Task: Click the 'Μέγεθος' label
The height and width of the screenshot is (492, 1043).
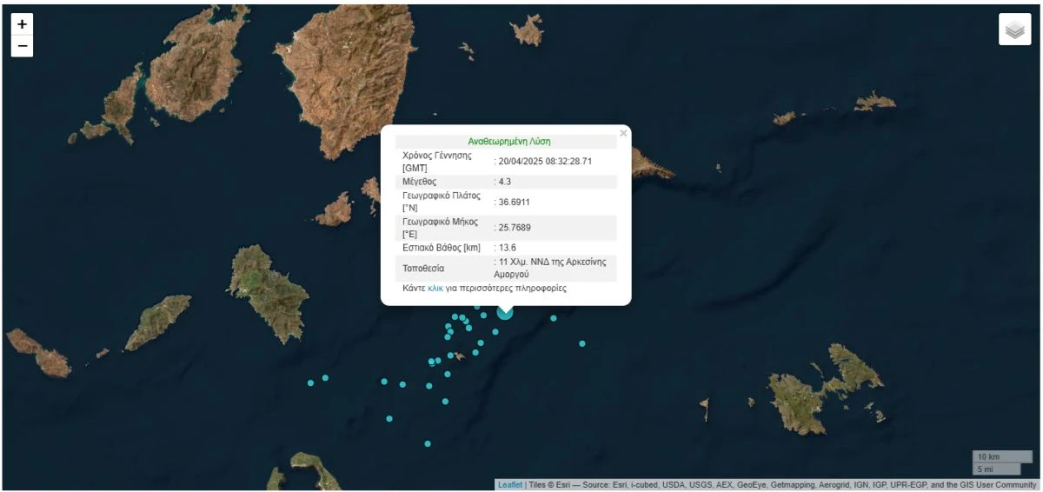Action: coord(420,182)
